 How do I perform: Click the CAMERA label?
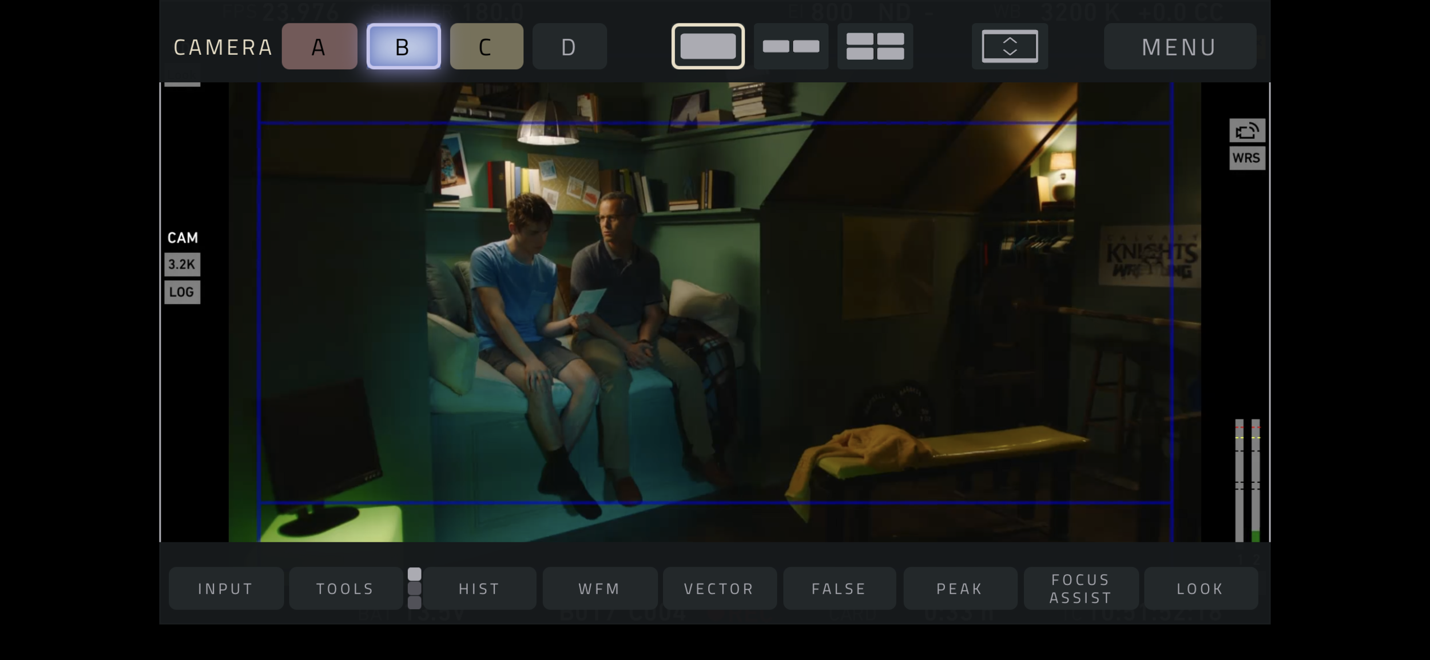[223, 47]
